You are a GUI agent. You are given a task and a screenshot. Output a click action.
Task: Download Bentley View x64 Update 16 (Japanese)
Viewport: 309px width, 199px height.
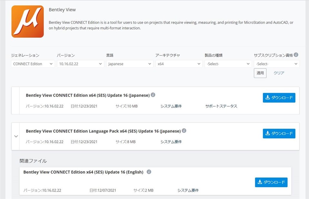pyautogui.click(x=279, y=98)
